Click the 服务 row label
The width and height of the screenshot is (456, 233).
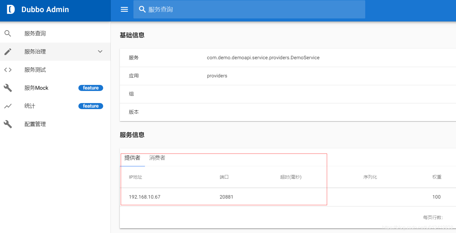[134, 58]
